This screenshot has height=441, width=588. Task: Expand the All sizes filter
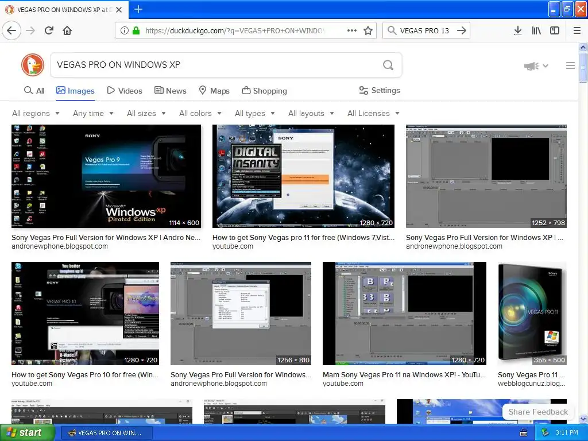[146, 113]
